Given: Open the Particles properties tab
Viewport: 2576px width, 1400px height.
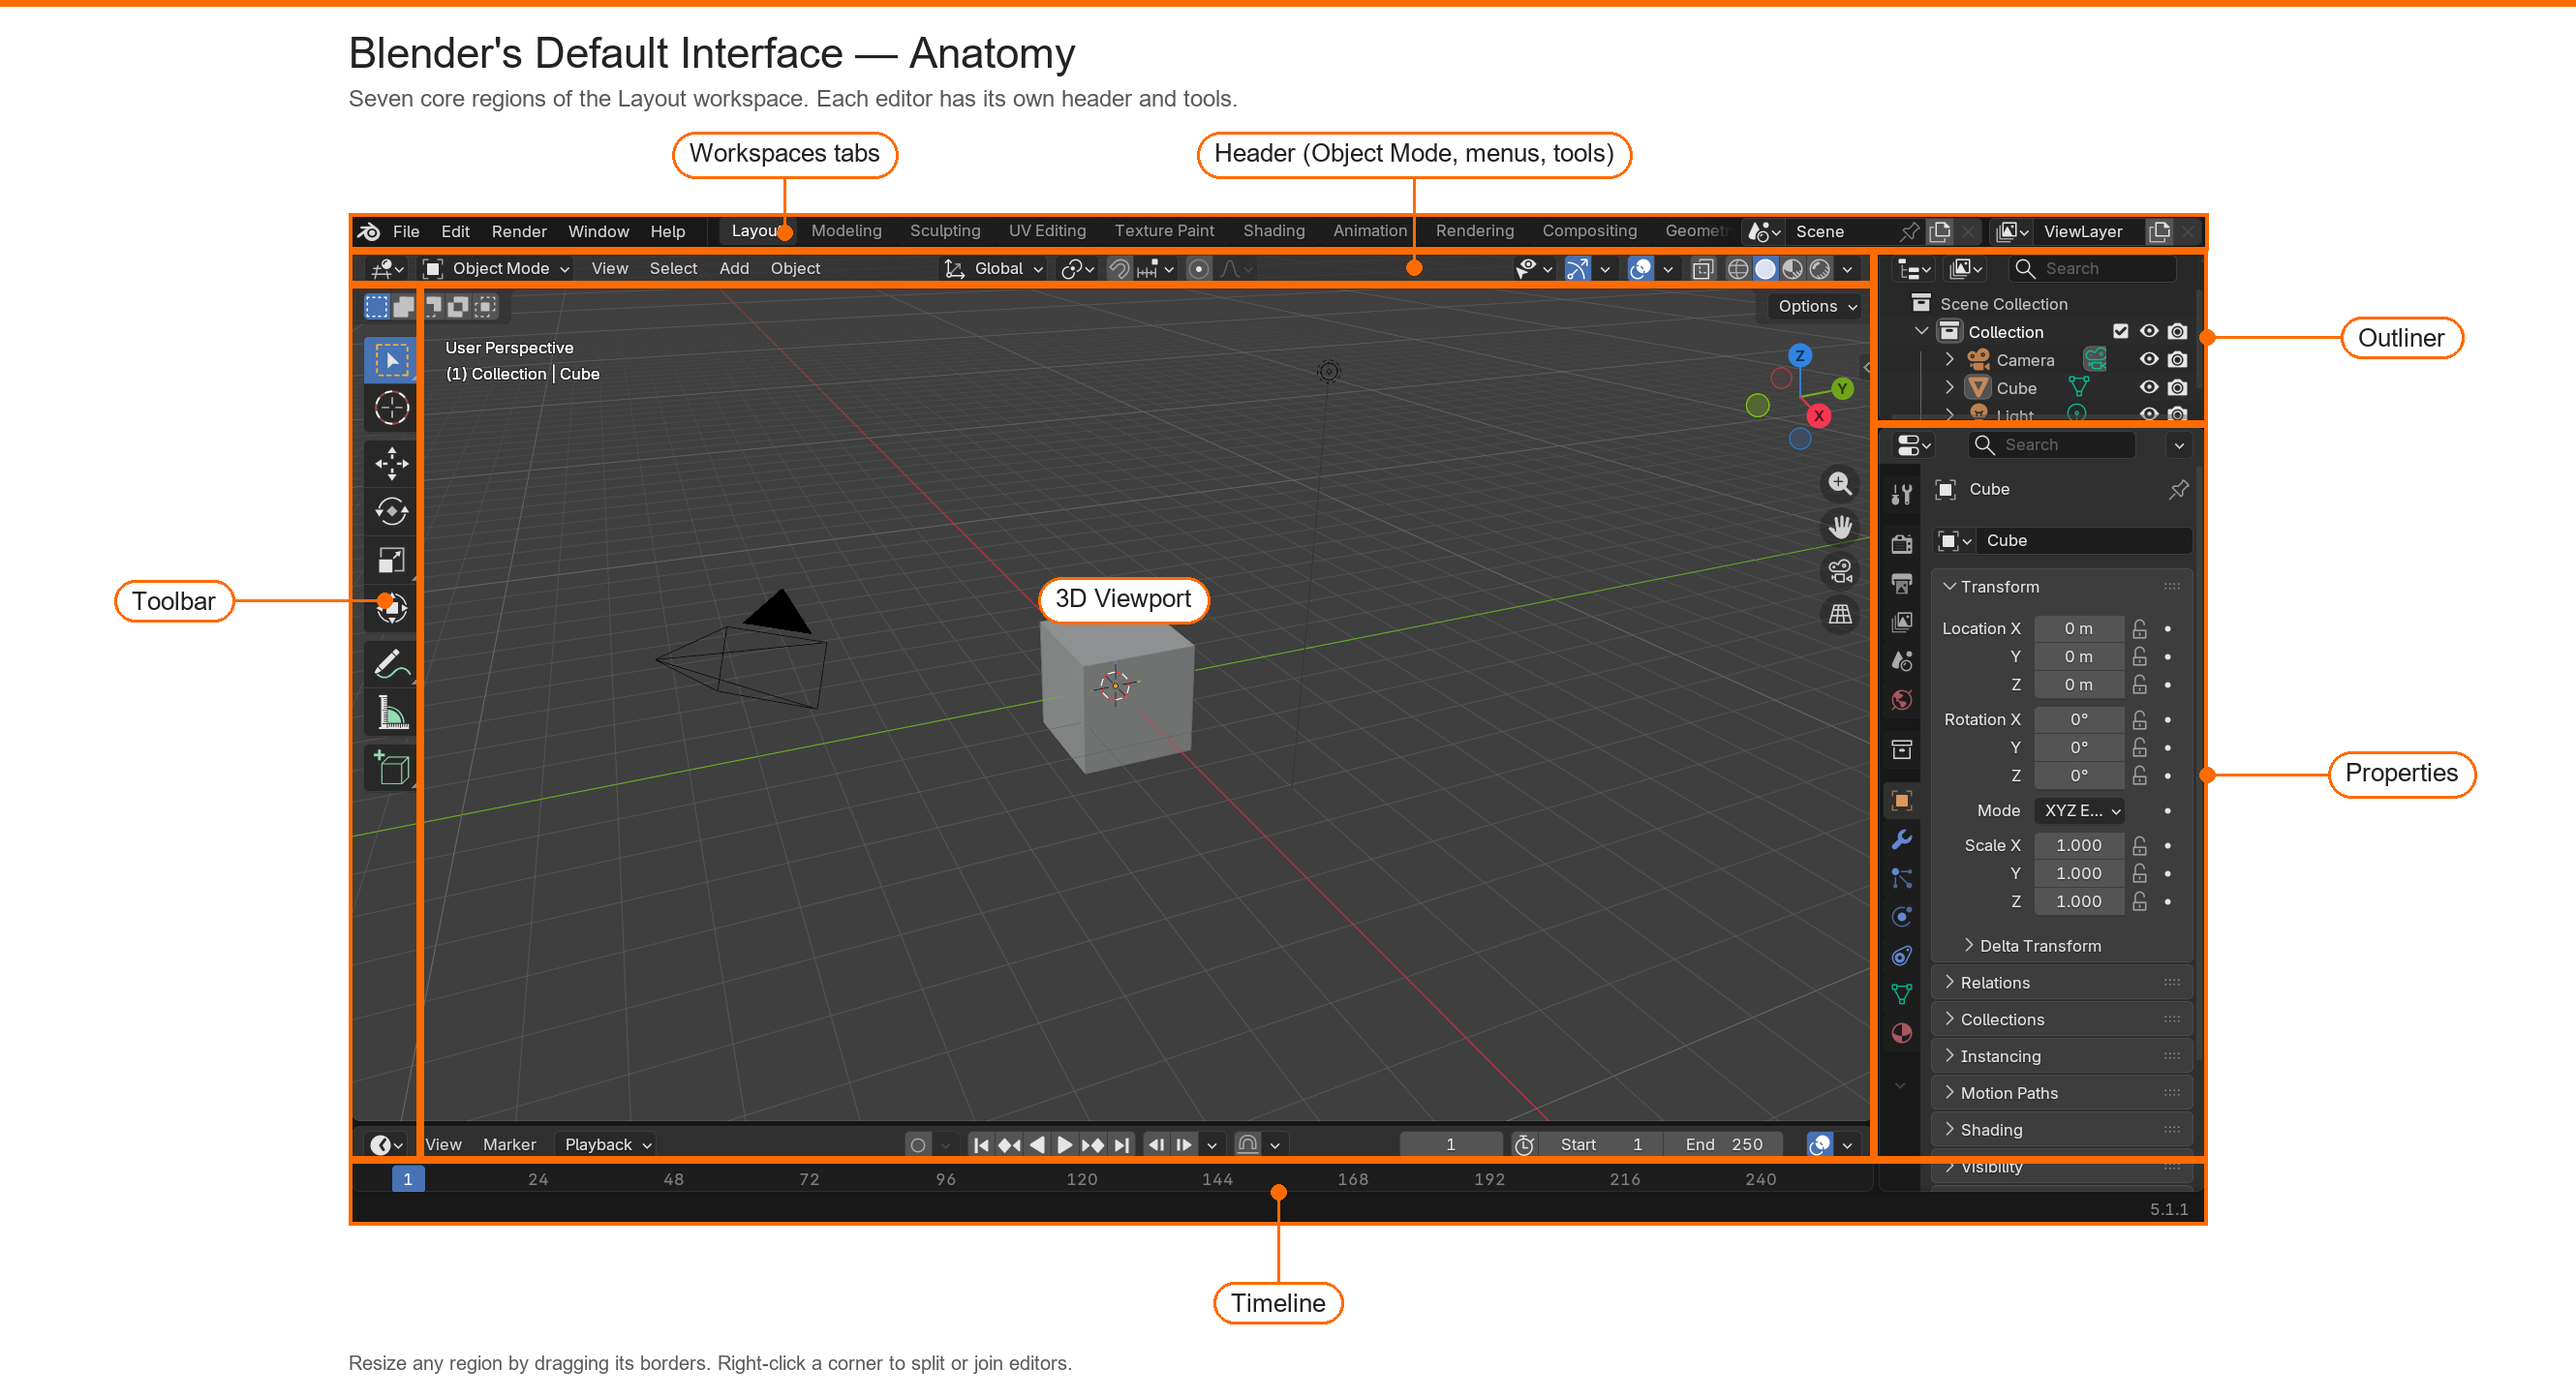Looking at the screenshot, I should pyautogui.click(x=1901, y=878).
